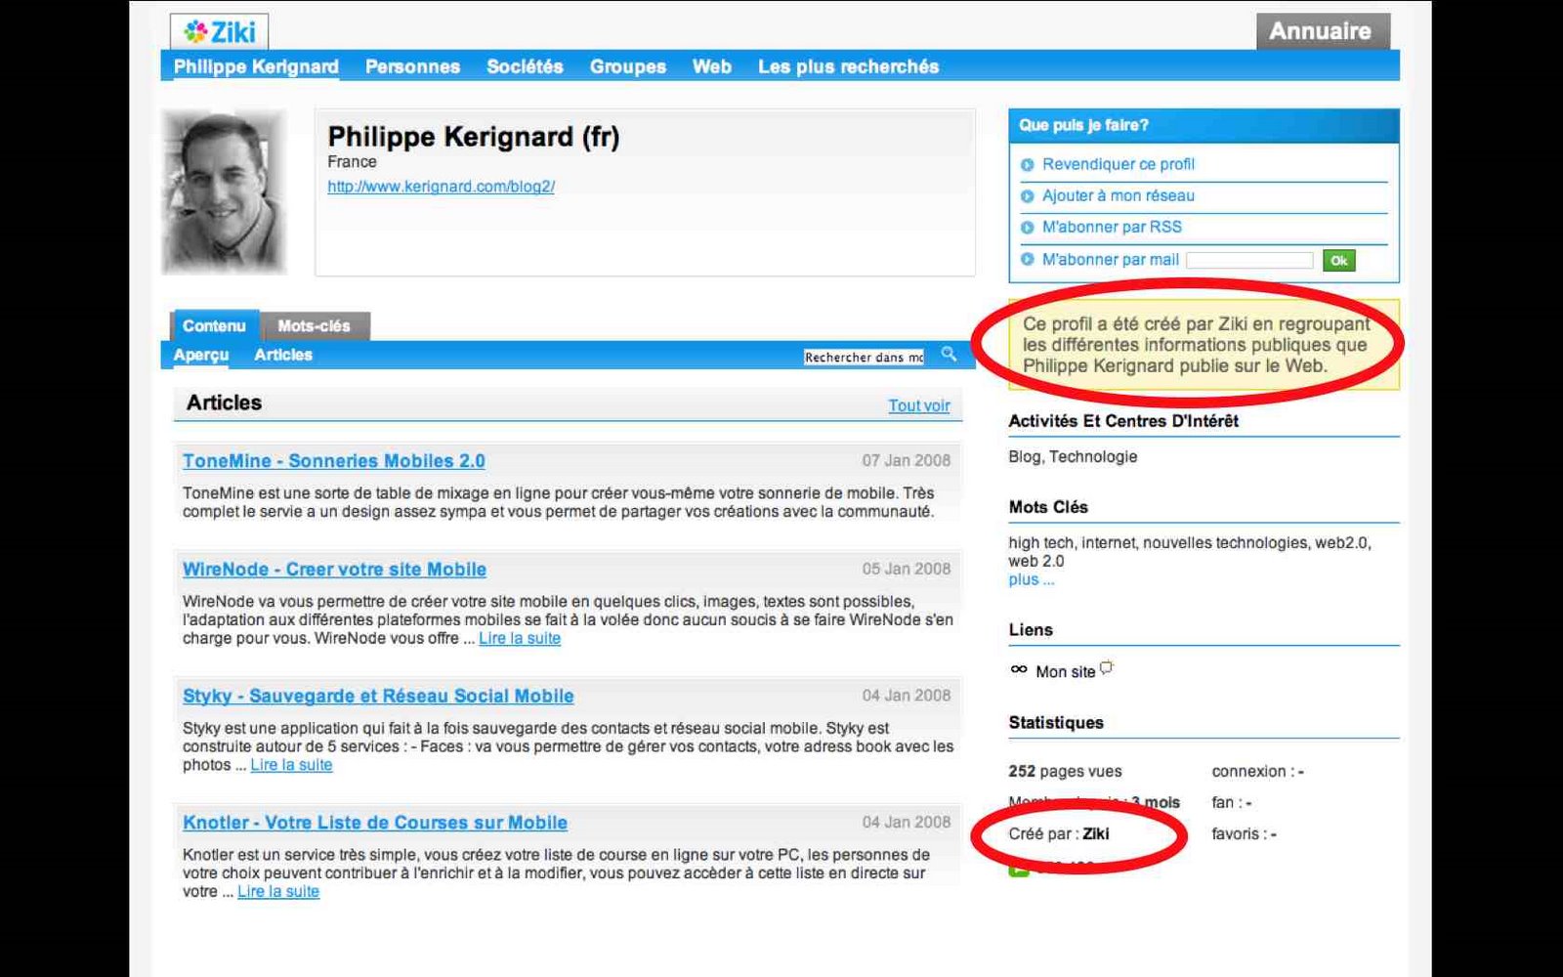Click Lire la suite for Styky article
Viewport: 1563px width, 977px height.
(x=291, y=765)
